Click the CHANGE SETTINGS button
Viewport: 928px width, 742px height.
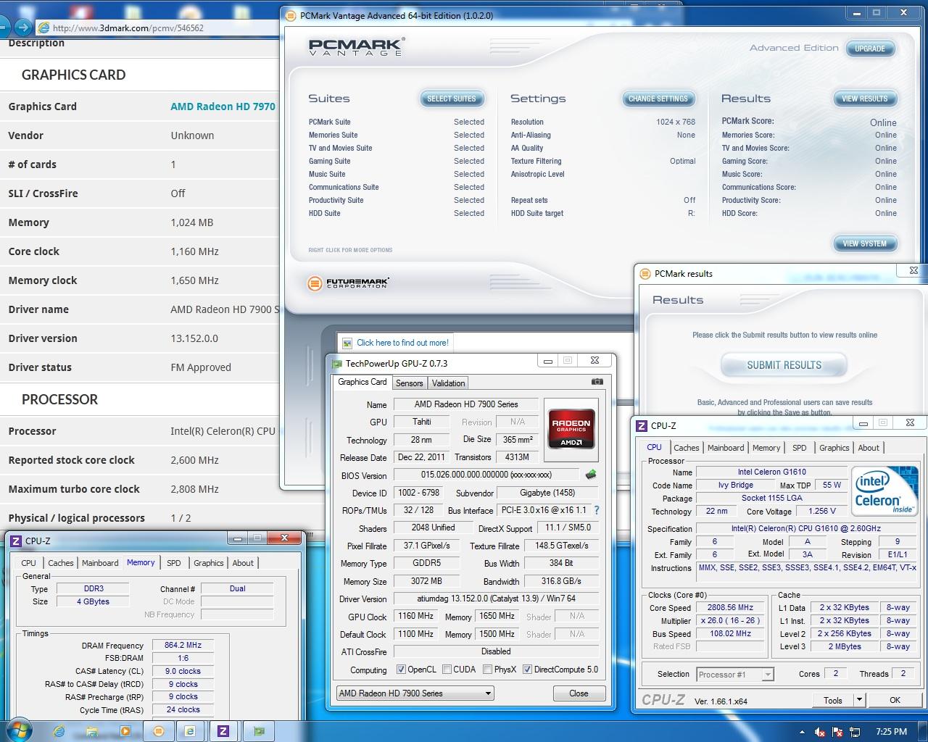[658, 99]
